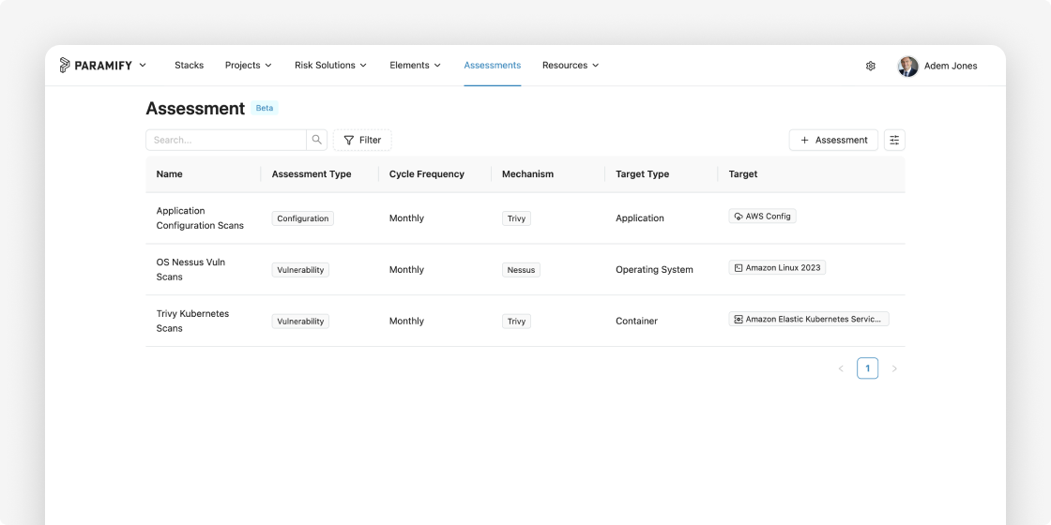Image resolution: width=1051 pixels, height=525 pixels.
Task: Select page 1 in pagination
Action: coord(867,368)
